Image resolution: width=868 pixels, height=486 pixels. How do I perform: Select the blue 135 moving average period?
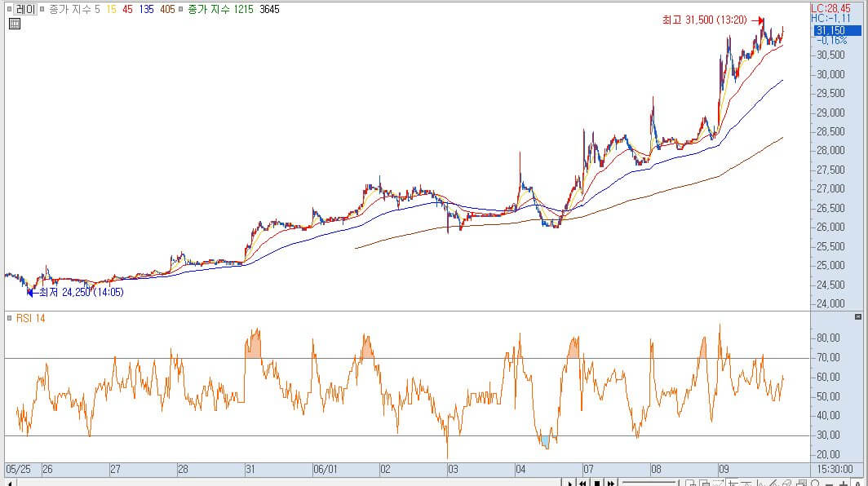146,10
